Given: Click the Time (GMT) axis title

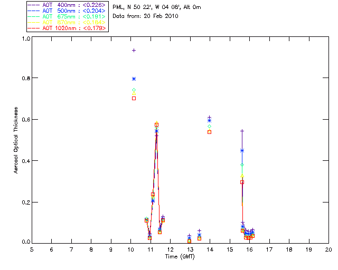Looking at the screenshot, I should 180,256.
